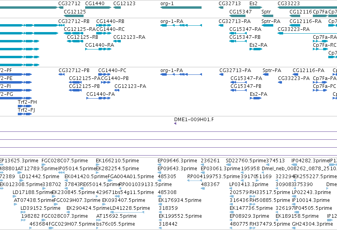Select EST 483367 label
The image size is (337, 230).
coord(210,184)
